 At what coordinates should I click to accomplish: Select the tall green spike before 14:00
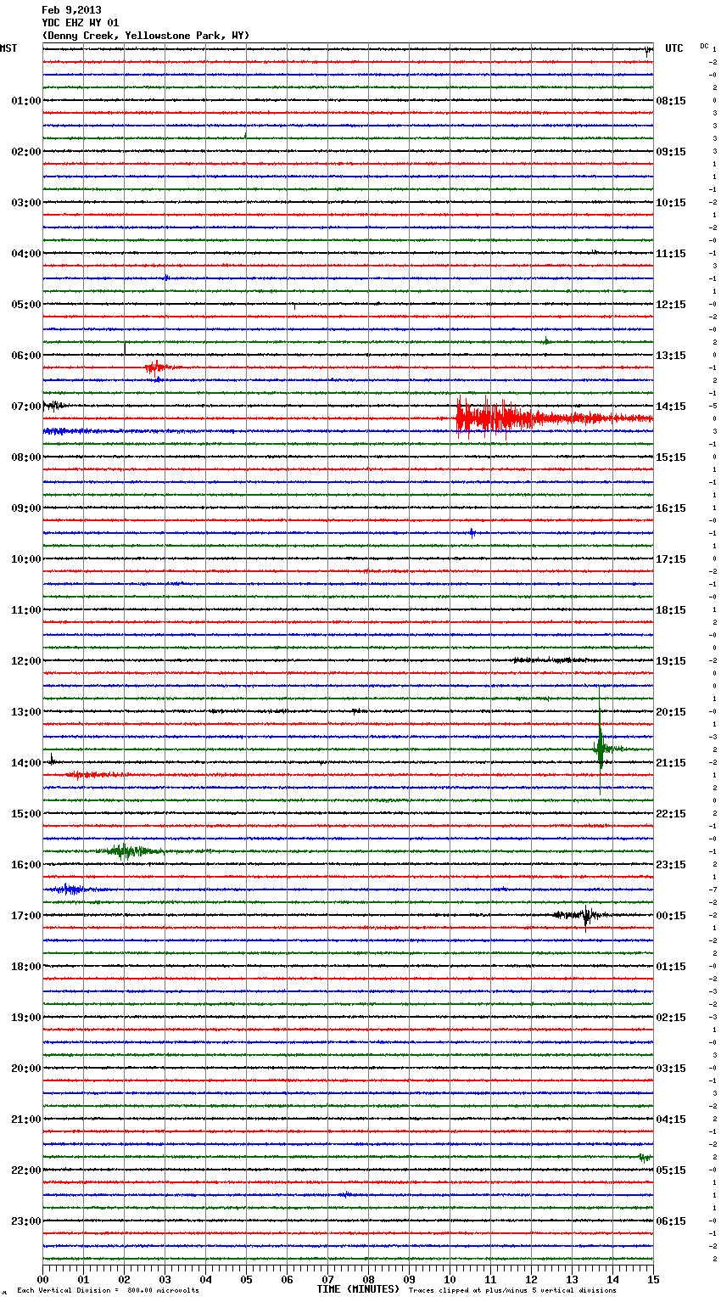click(601, 740)
